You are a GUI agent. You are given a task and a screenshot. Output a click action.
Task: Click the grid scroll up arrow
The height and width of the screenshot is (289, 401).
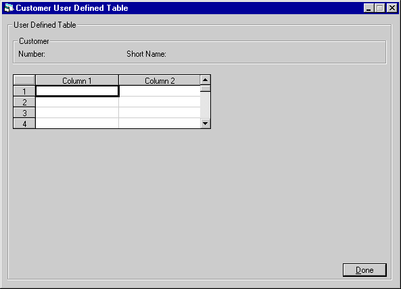205,80
